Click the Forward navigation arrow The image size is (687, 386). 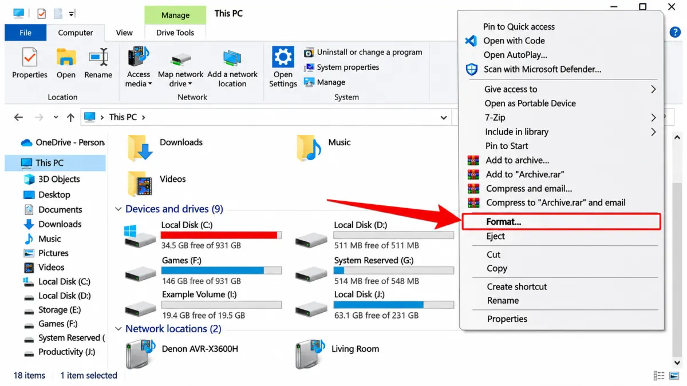point(39,117)
